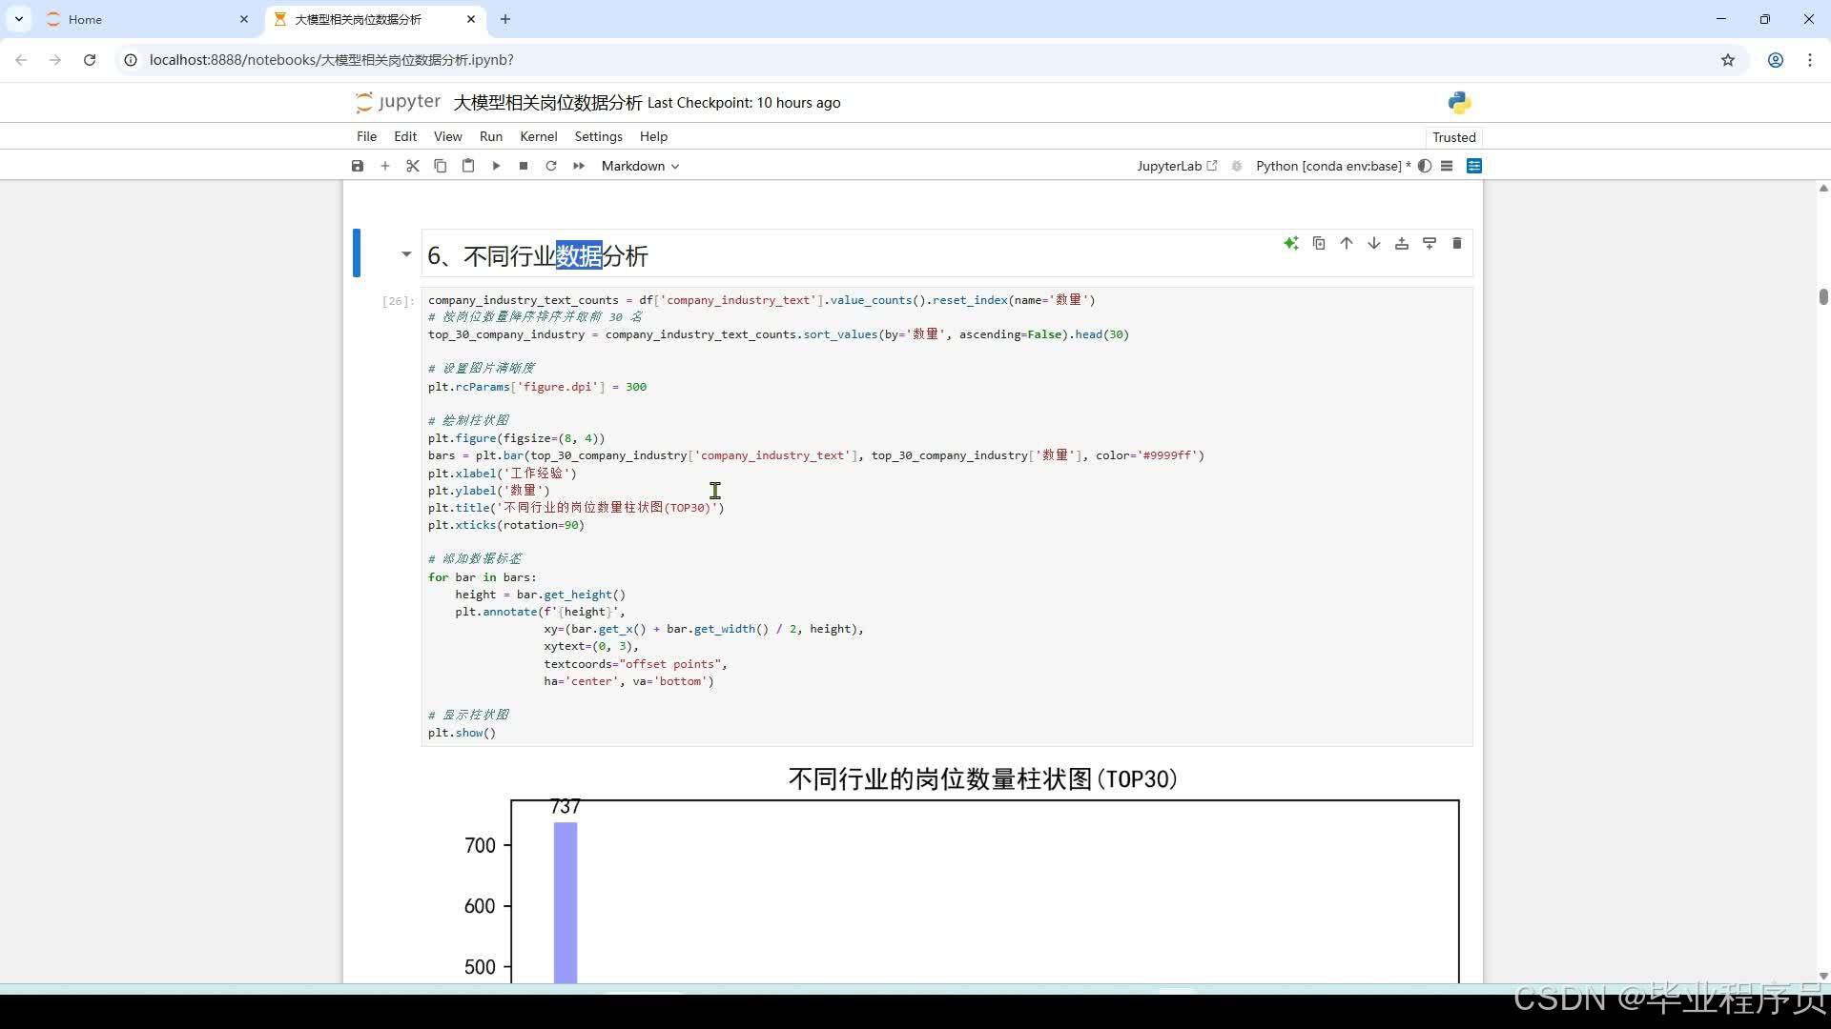Open the Markdown cell type dropdown
Screen dimensions: 1831x1029
coord(640,166)
